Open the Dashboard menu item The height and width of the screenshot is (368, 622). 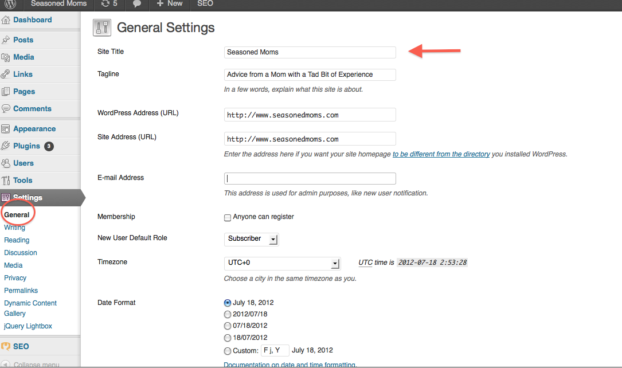[33, 20]
